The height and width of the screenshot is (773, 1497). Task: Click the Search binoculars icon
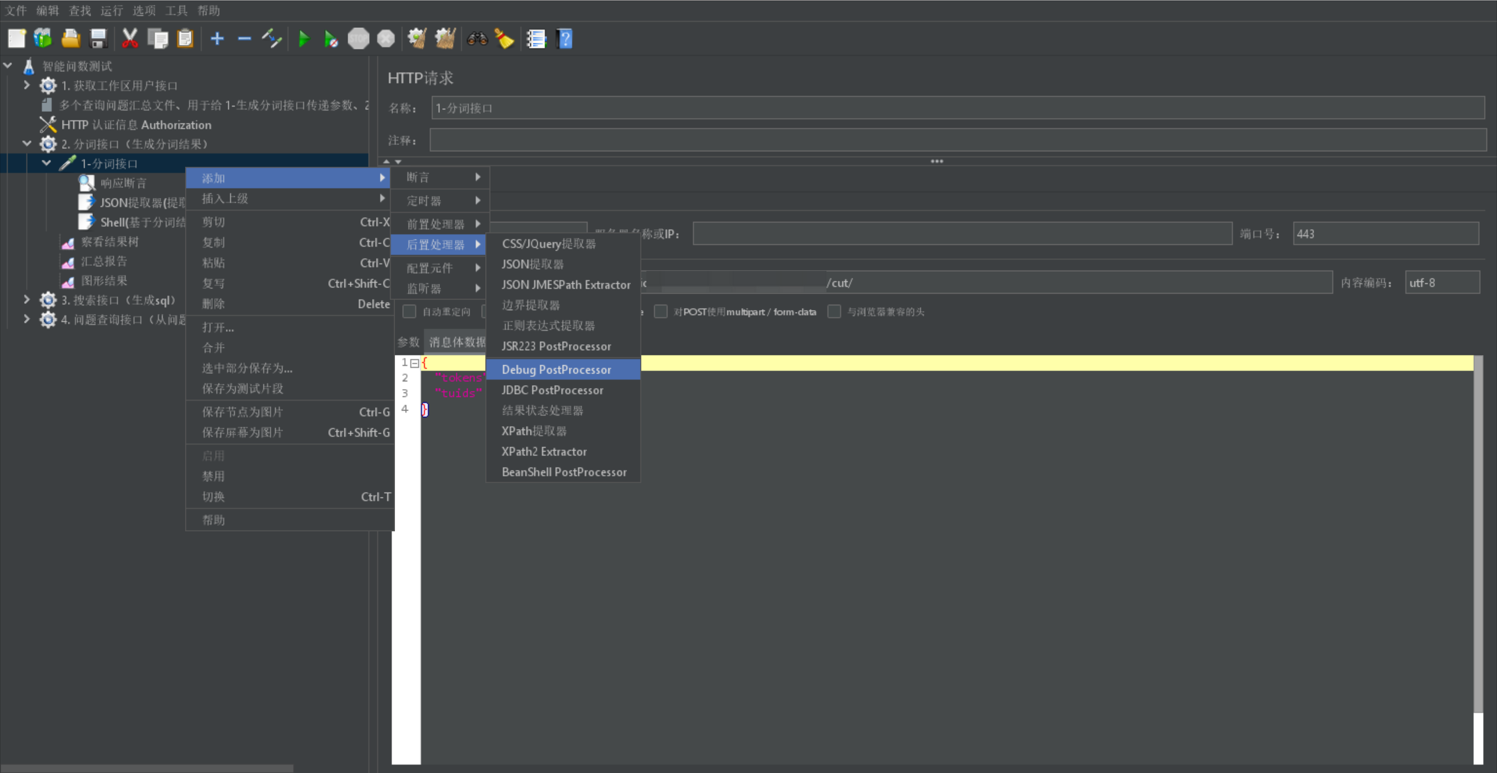pyautogui.click(x=477, y=39)
